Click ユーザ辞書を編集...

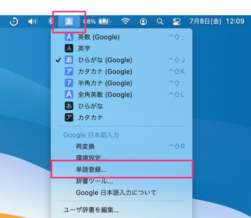point(121,210)
